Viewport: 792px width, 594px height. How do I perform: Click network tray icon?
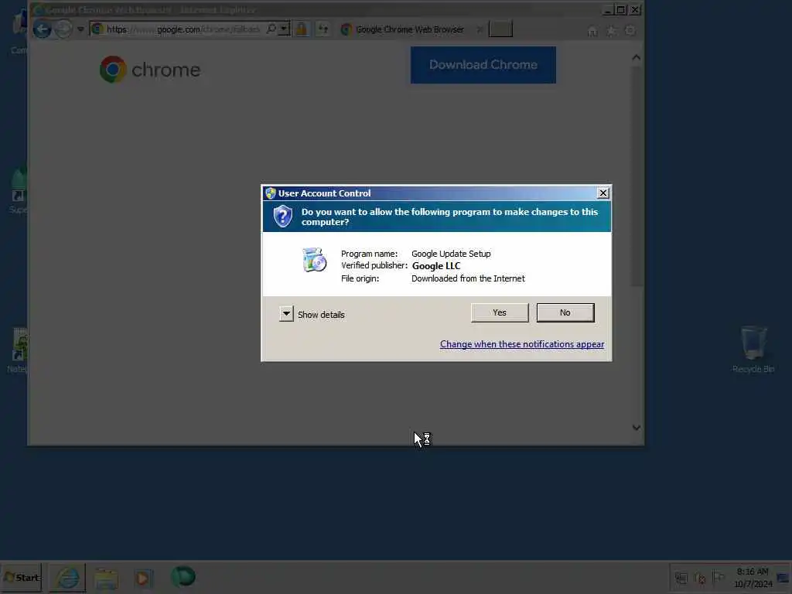tap(681, 578)
